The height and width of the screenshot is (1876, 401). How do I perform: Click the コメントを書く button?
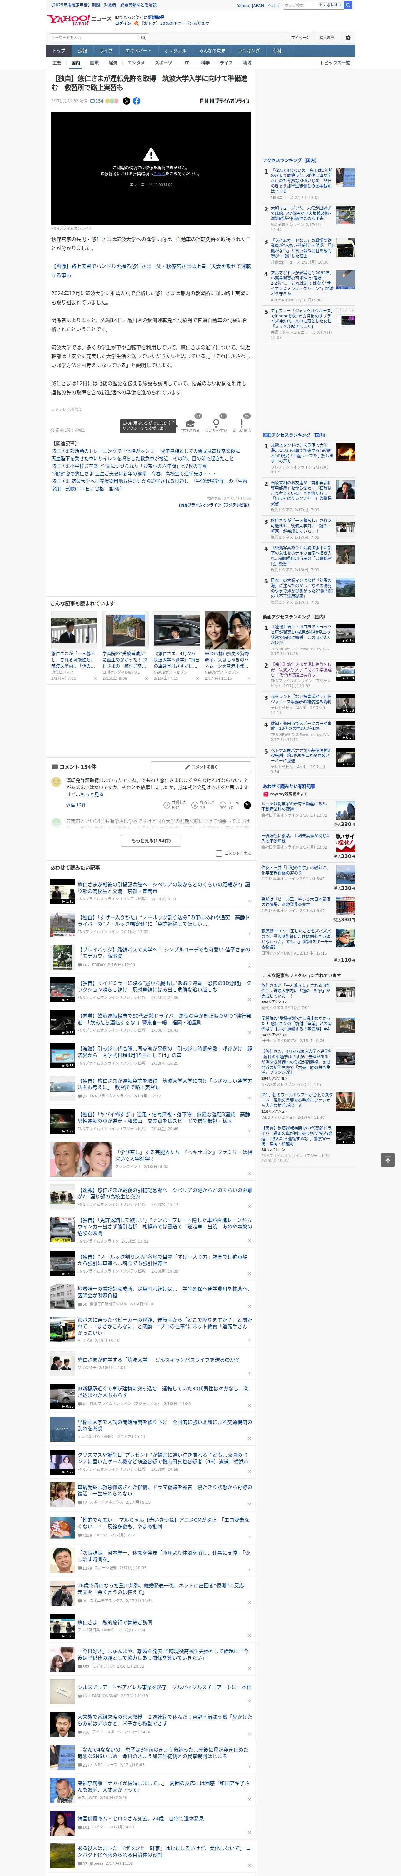click(x=201, y=767)
